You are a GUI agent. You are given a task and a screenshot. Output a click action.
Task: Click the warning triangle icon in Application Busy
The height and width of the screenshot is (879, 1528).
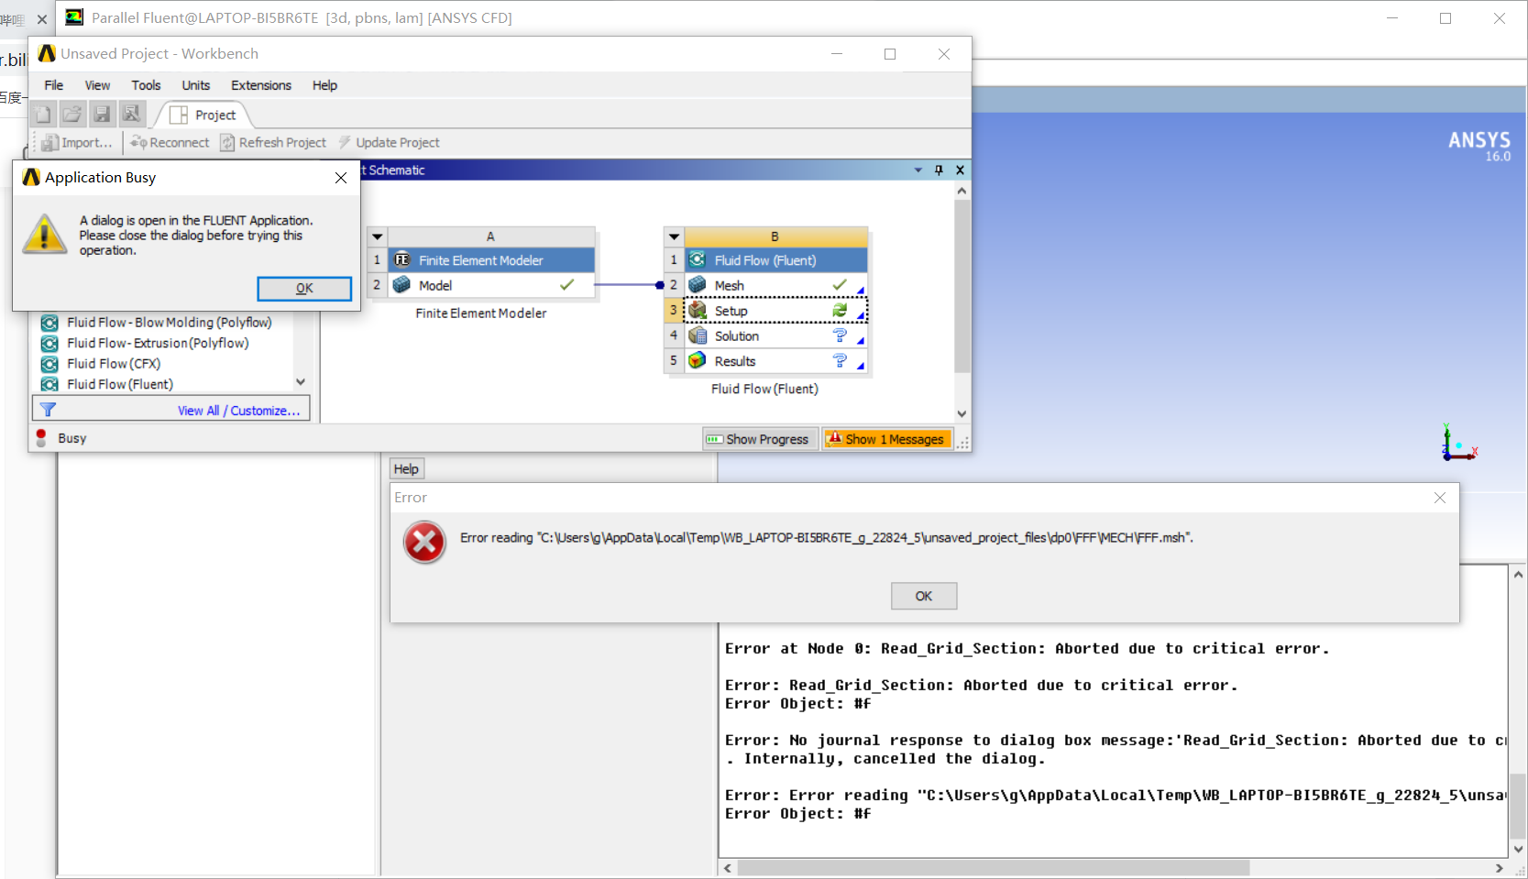(45, 234)
